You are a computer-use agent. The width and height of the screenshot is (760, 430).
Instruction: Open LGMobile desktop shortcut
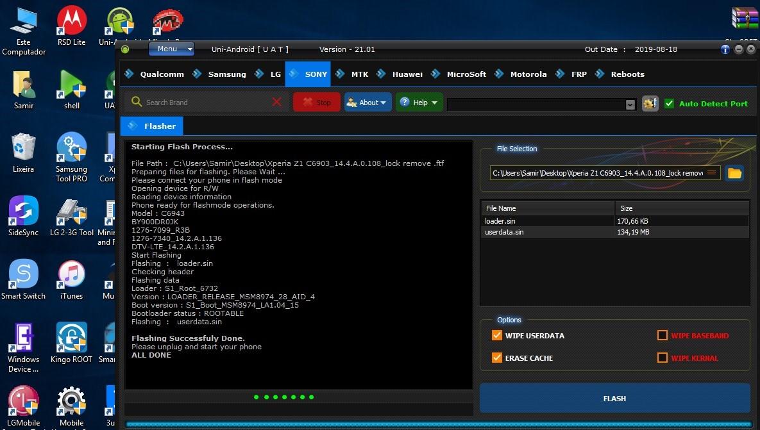pyautogui.click(x=23, y=407)
